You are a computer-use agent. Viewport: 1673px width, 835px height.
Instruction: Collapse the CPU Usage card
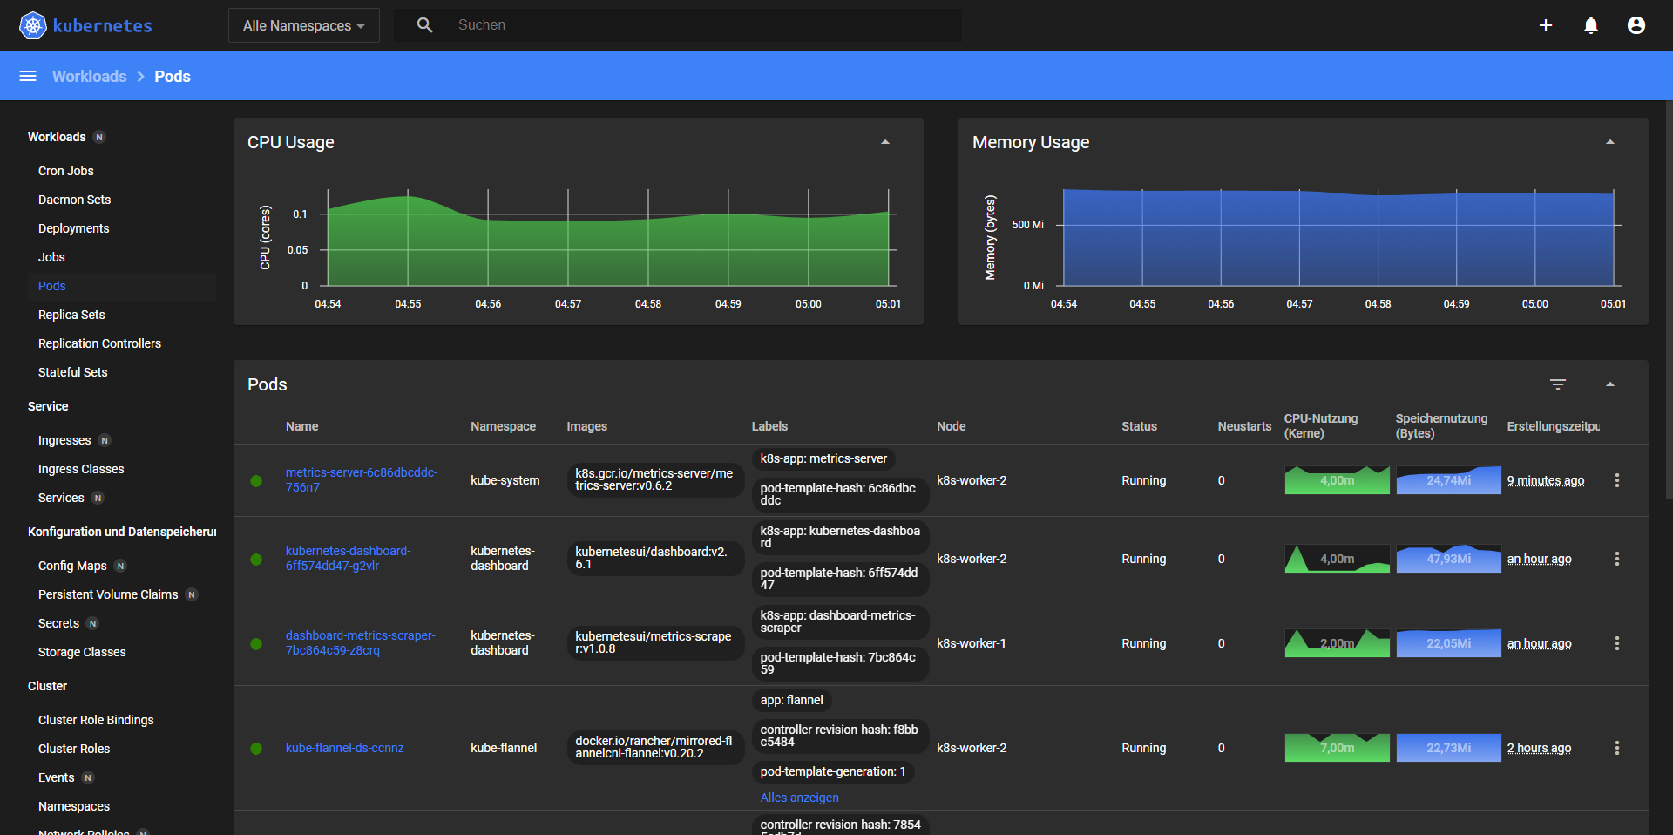point(885,142)
